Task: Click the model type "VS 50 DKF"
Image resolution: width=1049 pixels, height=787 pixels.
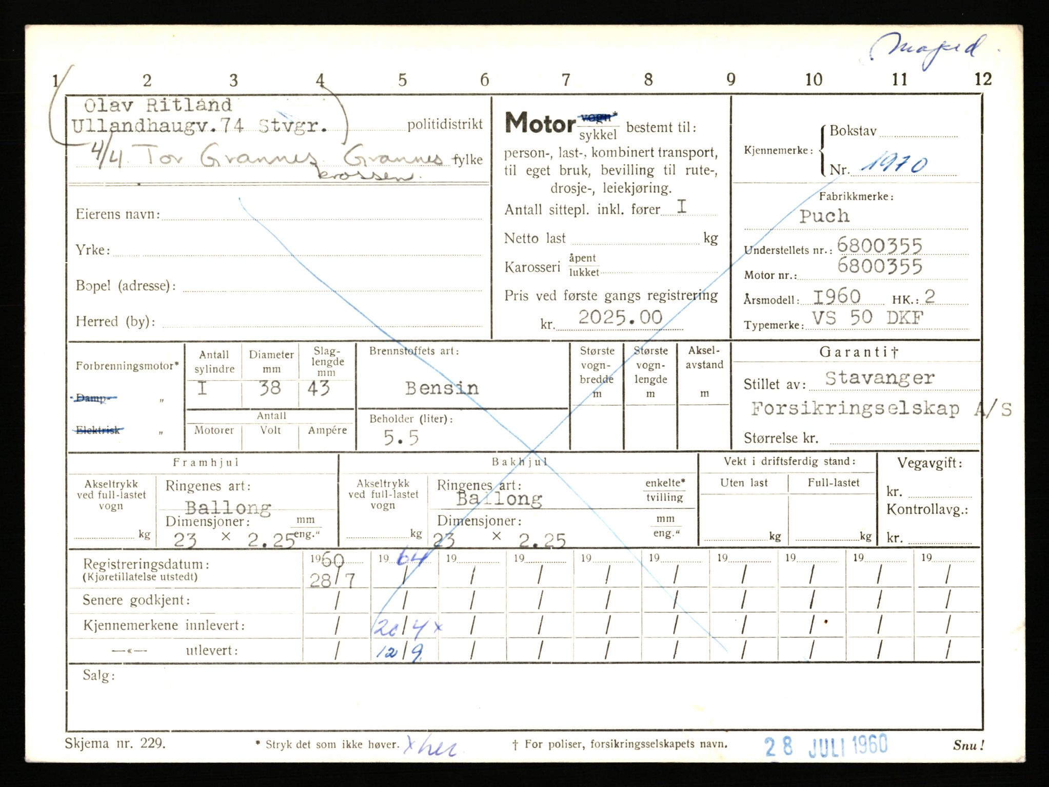Action: (867, 318)
